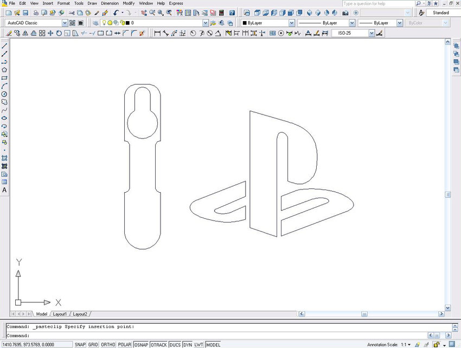
Task: Click in the command line input
Action: click(x=216, y=336)
